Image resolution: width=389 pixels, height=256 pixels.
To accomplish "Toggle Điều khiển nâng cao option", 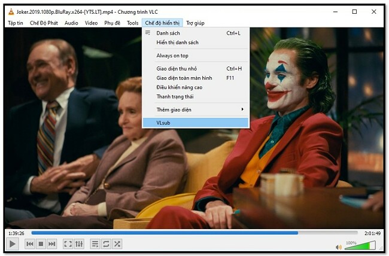I will click(x=196, y=87).
